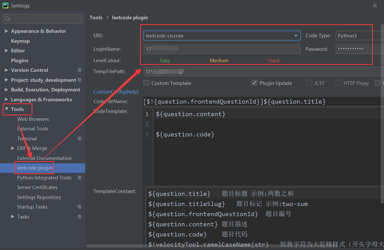Collapse the Tools section
This screenshot has height=250, width=384.
(x=7, y=109)
